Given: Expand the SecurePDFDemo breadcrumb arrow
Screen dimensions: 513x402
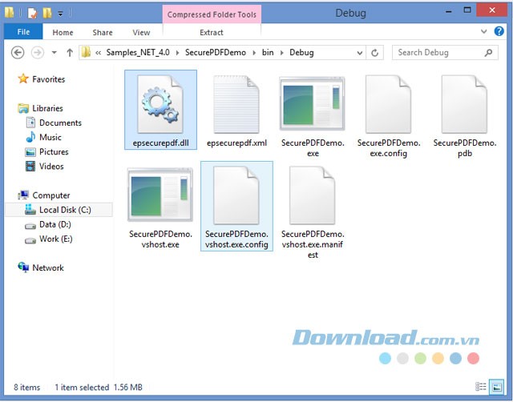Looking at the screenshot, I should tap(254, 53).
